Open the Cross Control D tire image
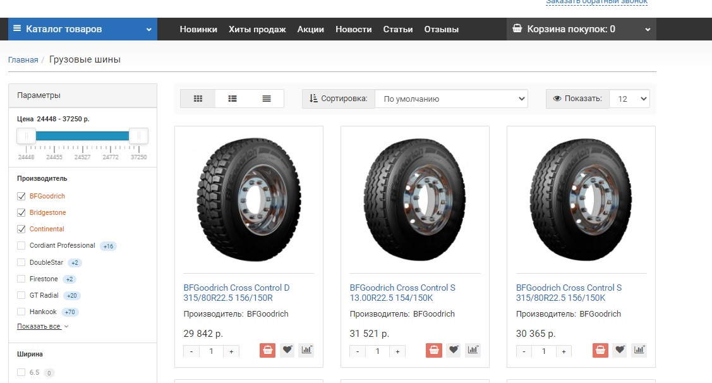This screenshot has height=383, width=712. [x=249, y=200]
